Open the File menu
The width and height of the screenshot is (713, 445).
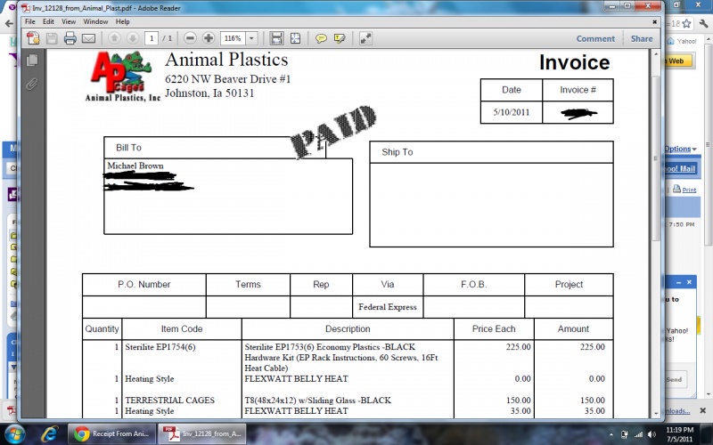(30, 21)
